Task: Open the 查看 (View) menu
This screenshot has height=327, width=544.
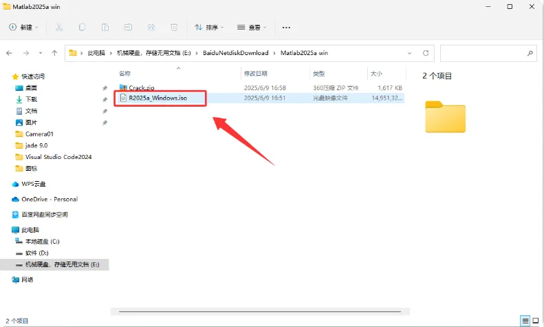Action: point(252,27)
